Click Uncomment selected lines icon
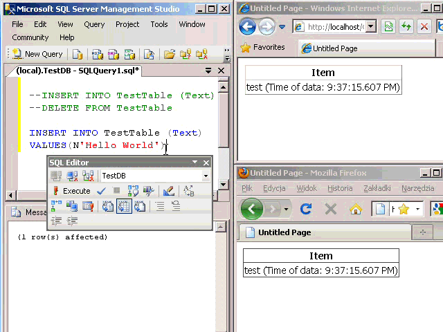 point(176,206)
